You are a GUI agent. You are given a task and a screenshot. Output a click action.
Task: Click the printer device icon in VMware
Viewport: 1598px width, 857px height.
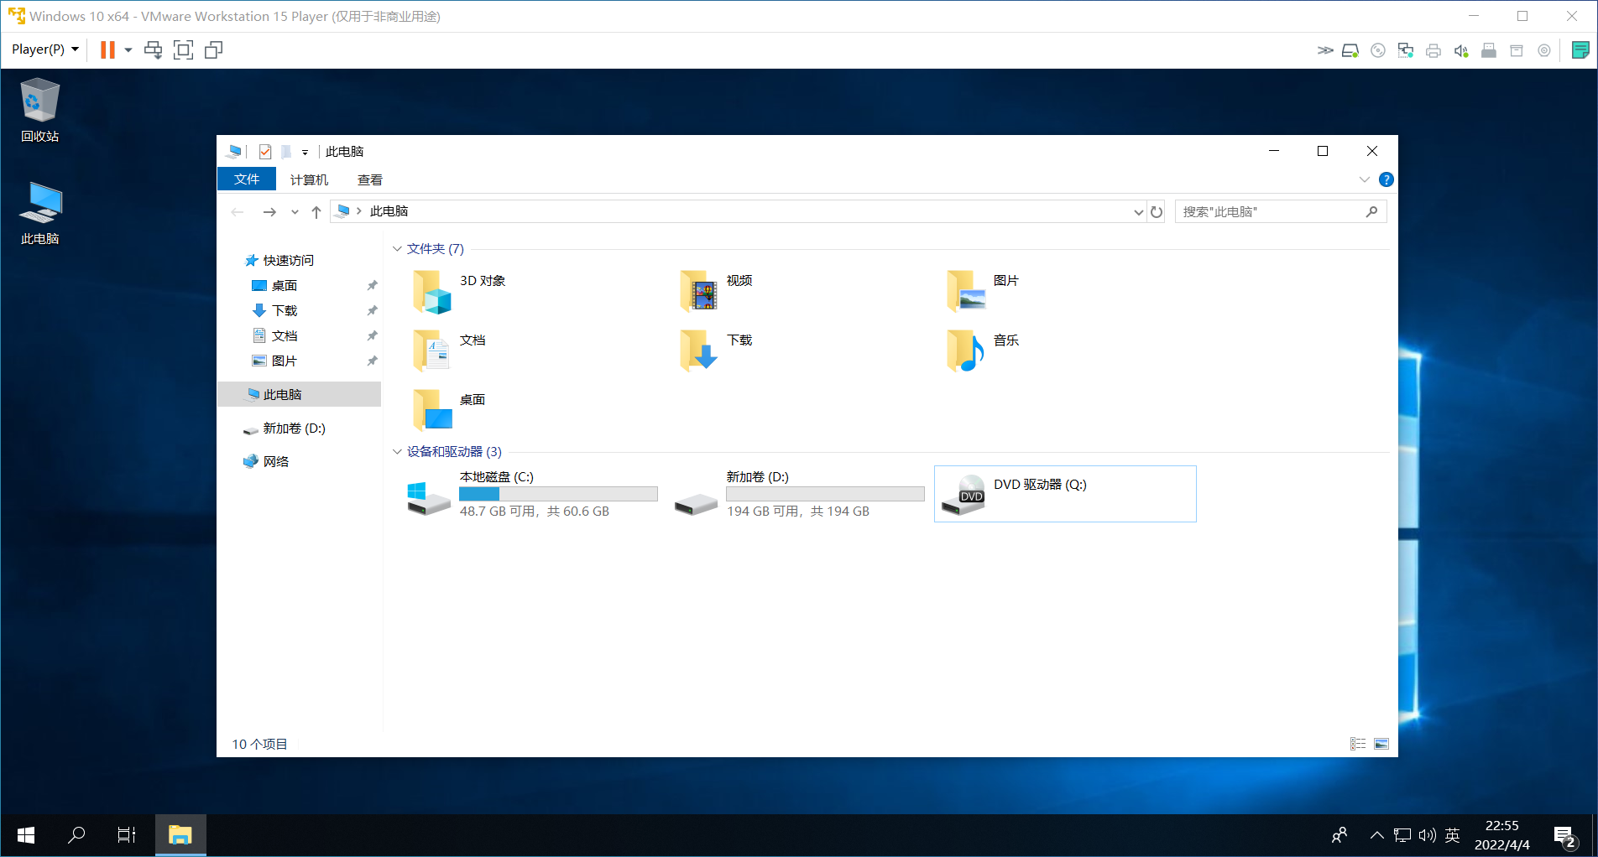pos(1433,50)
